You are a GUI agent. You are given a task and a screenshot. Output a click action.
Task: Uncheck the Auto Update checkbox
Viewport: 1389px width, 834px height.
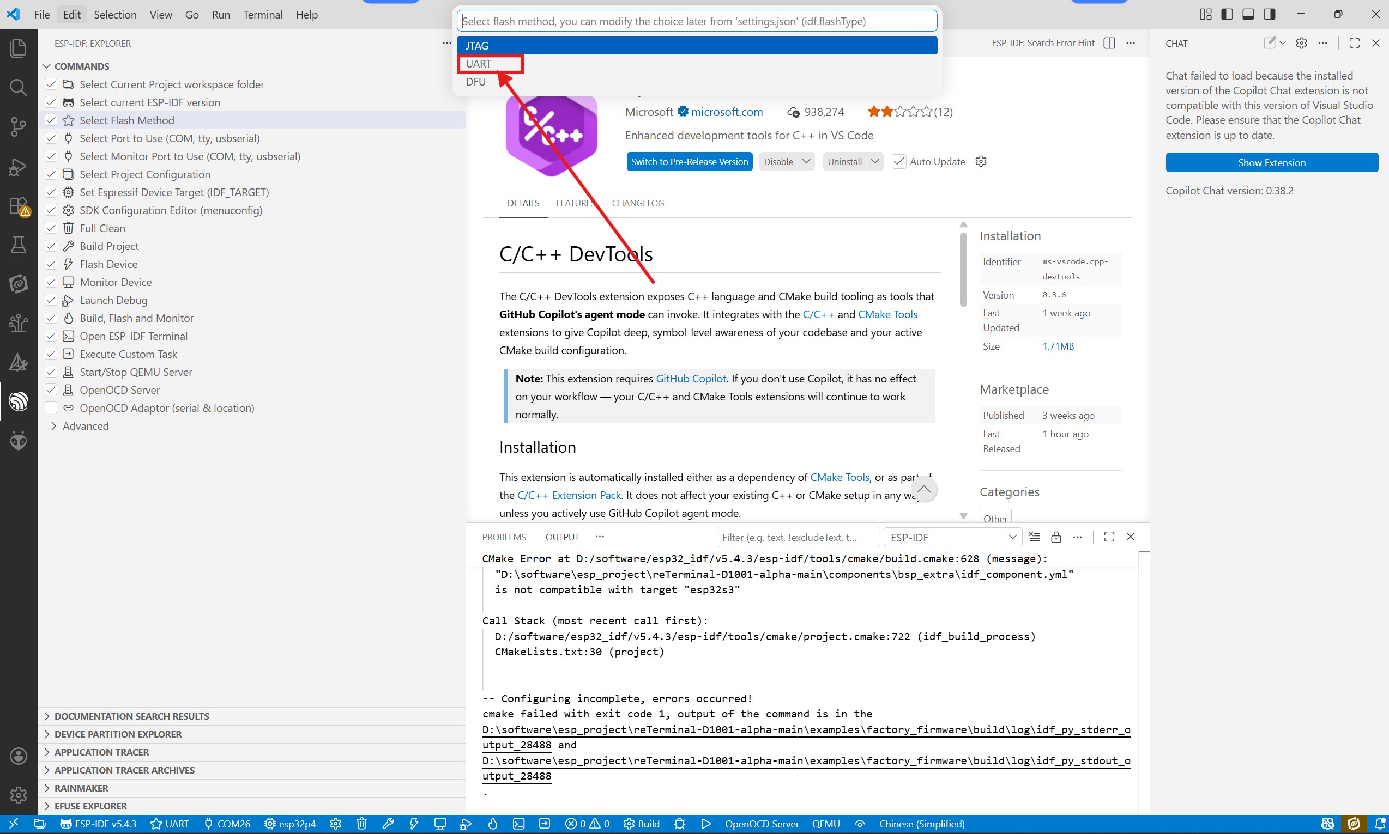click(x=898, y=162)
